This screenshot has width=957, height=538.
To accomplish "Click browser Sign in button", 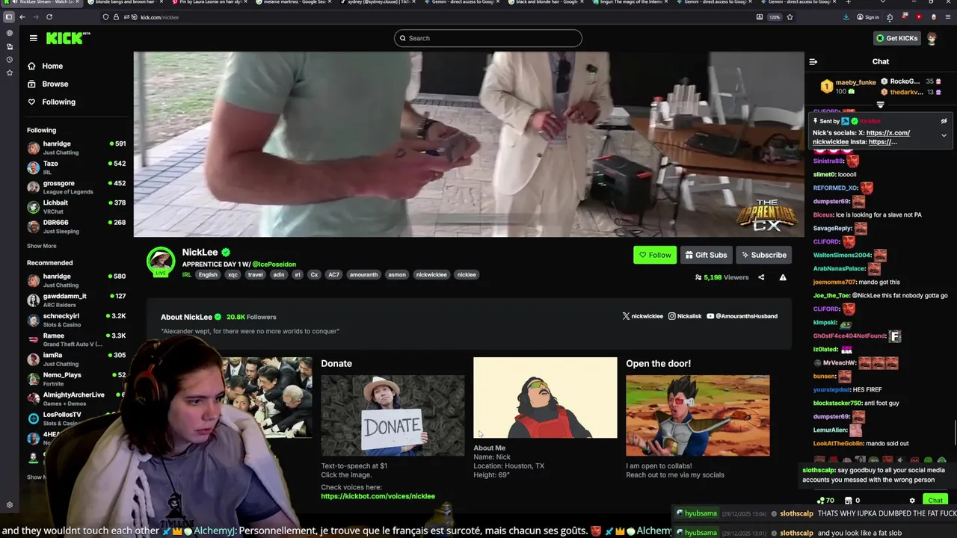I will tap(868, 16).
